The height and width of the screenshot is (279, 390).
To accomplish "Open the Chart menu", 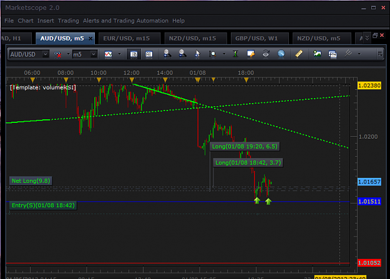I will tap(26, 21).
